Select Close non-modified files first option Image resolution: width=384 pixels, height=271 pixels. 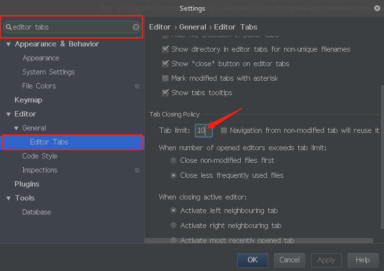pyautogui.click(x=173, y=160)
